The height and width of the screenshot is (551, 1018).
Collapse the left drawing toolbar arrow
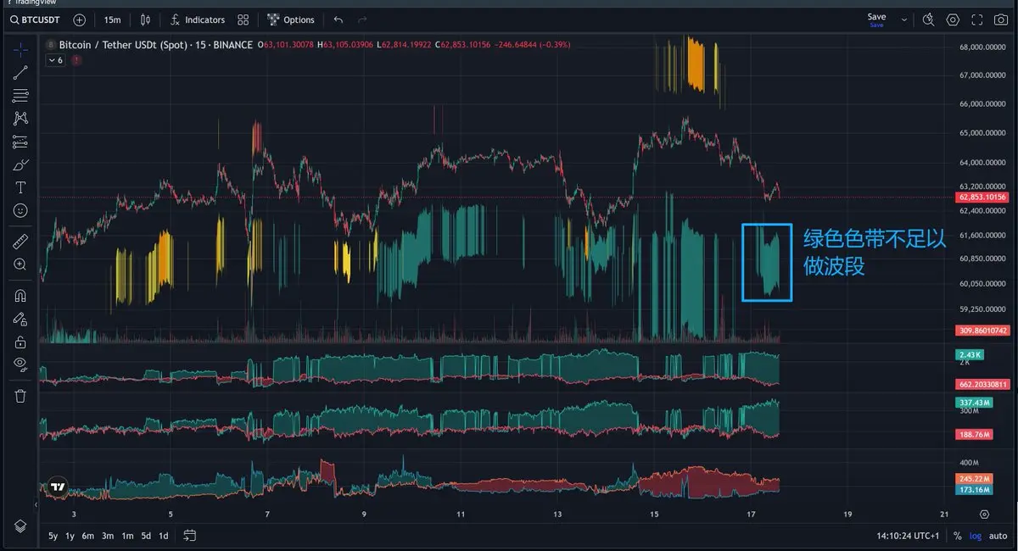(x=36, y=504)
